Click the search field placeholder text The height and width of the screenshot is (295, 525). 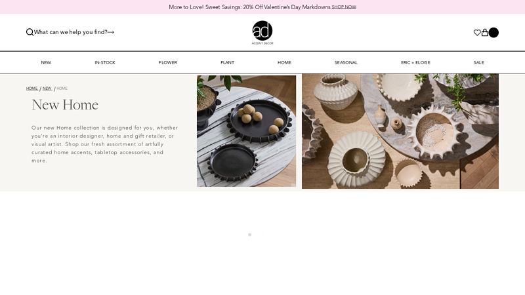[x=71, y=32]
